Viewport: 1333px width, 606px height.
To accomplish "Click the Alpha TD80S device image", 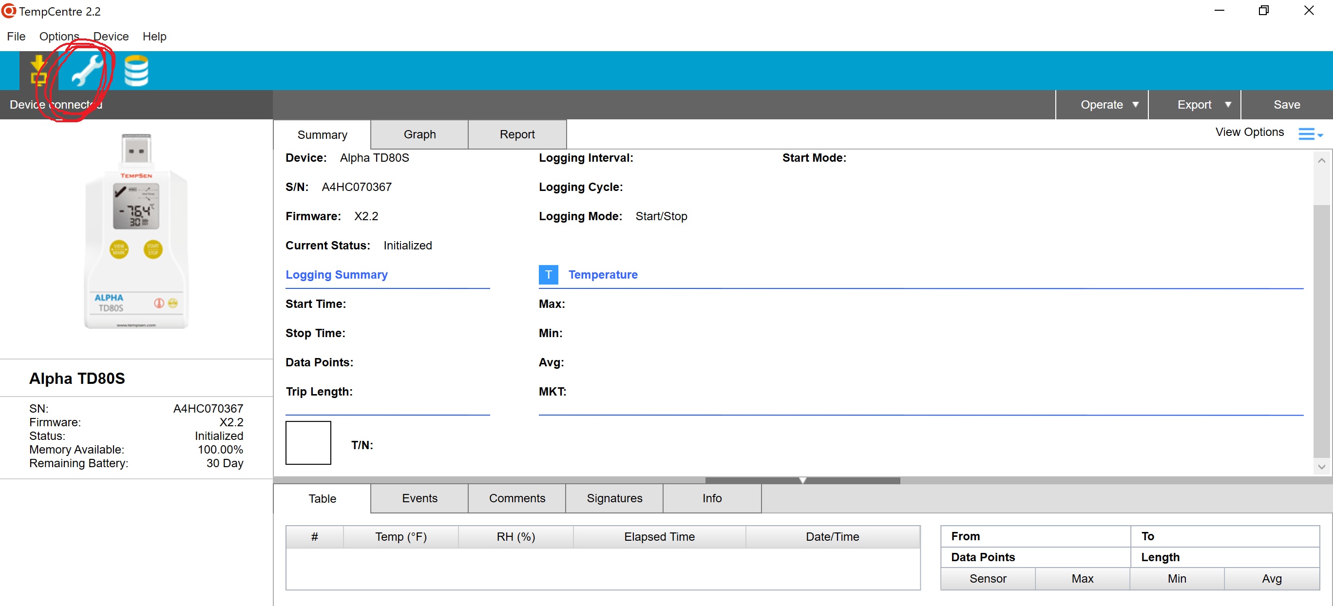I will point(136,231).
